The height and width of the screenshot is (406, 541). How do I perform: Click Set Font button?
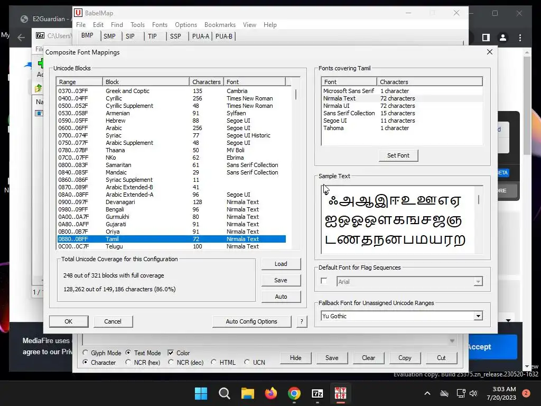click(x=398, y=155)
